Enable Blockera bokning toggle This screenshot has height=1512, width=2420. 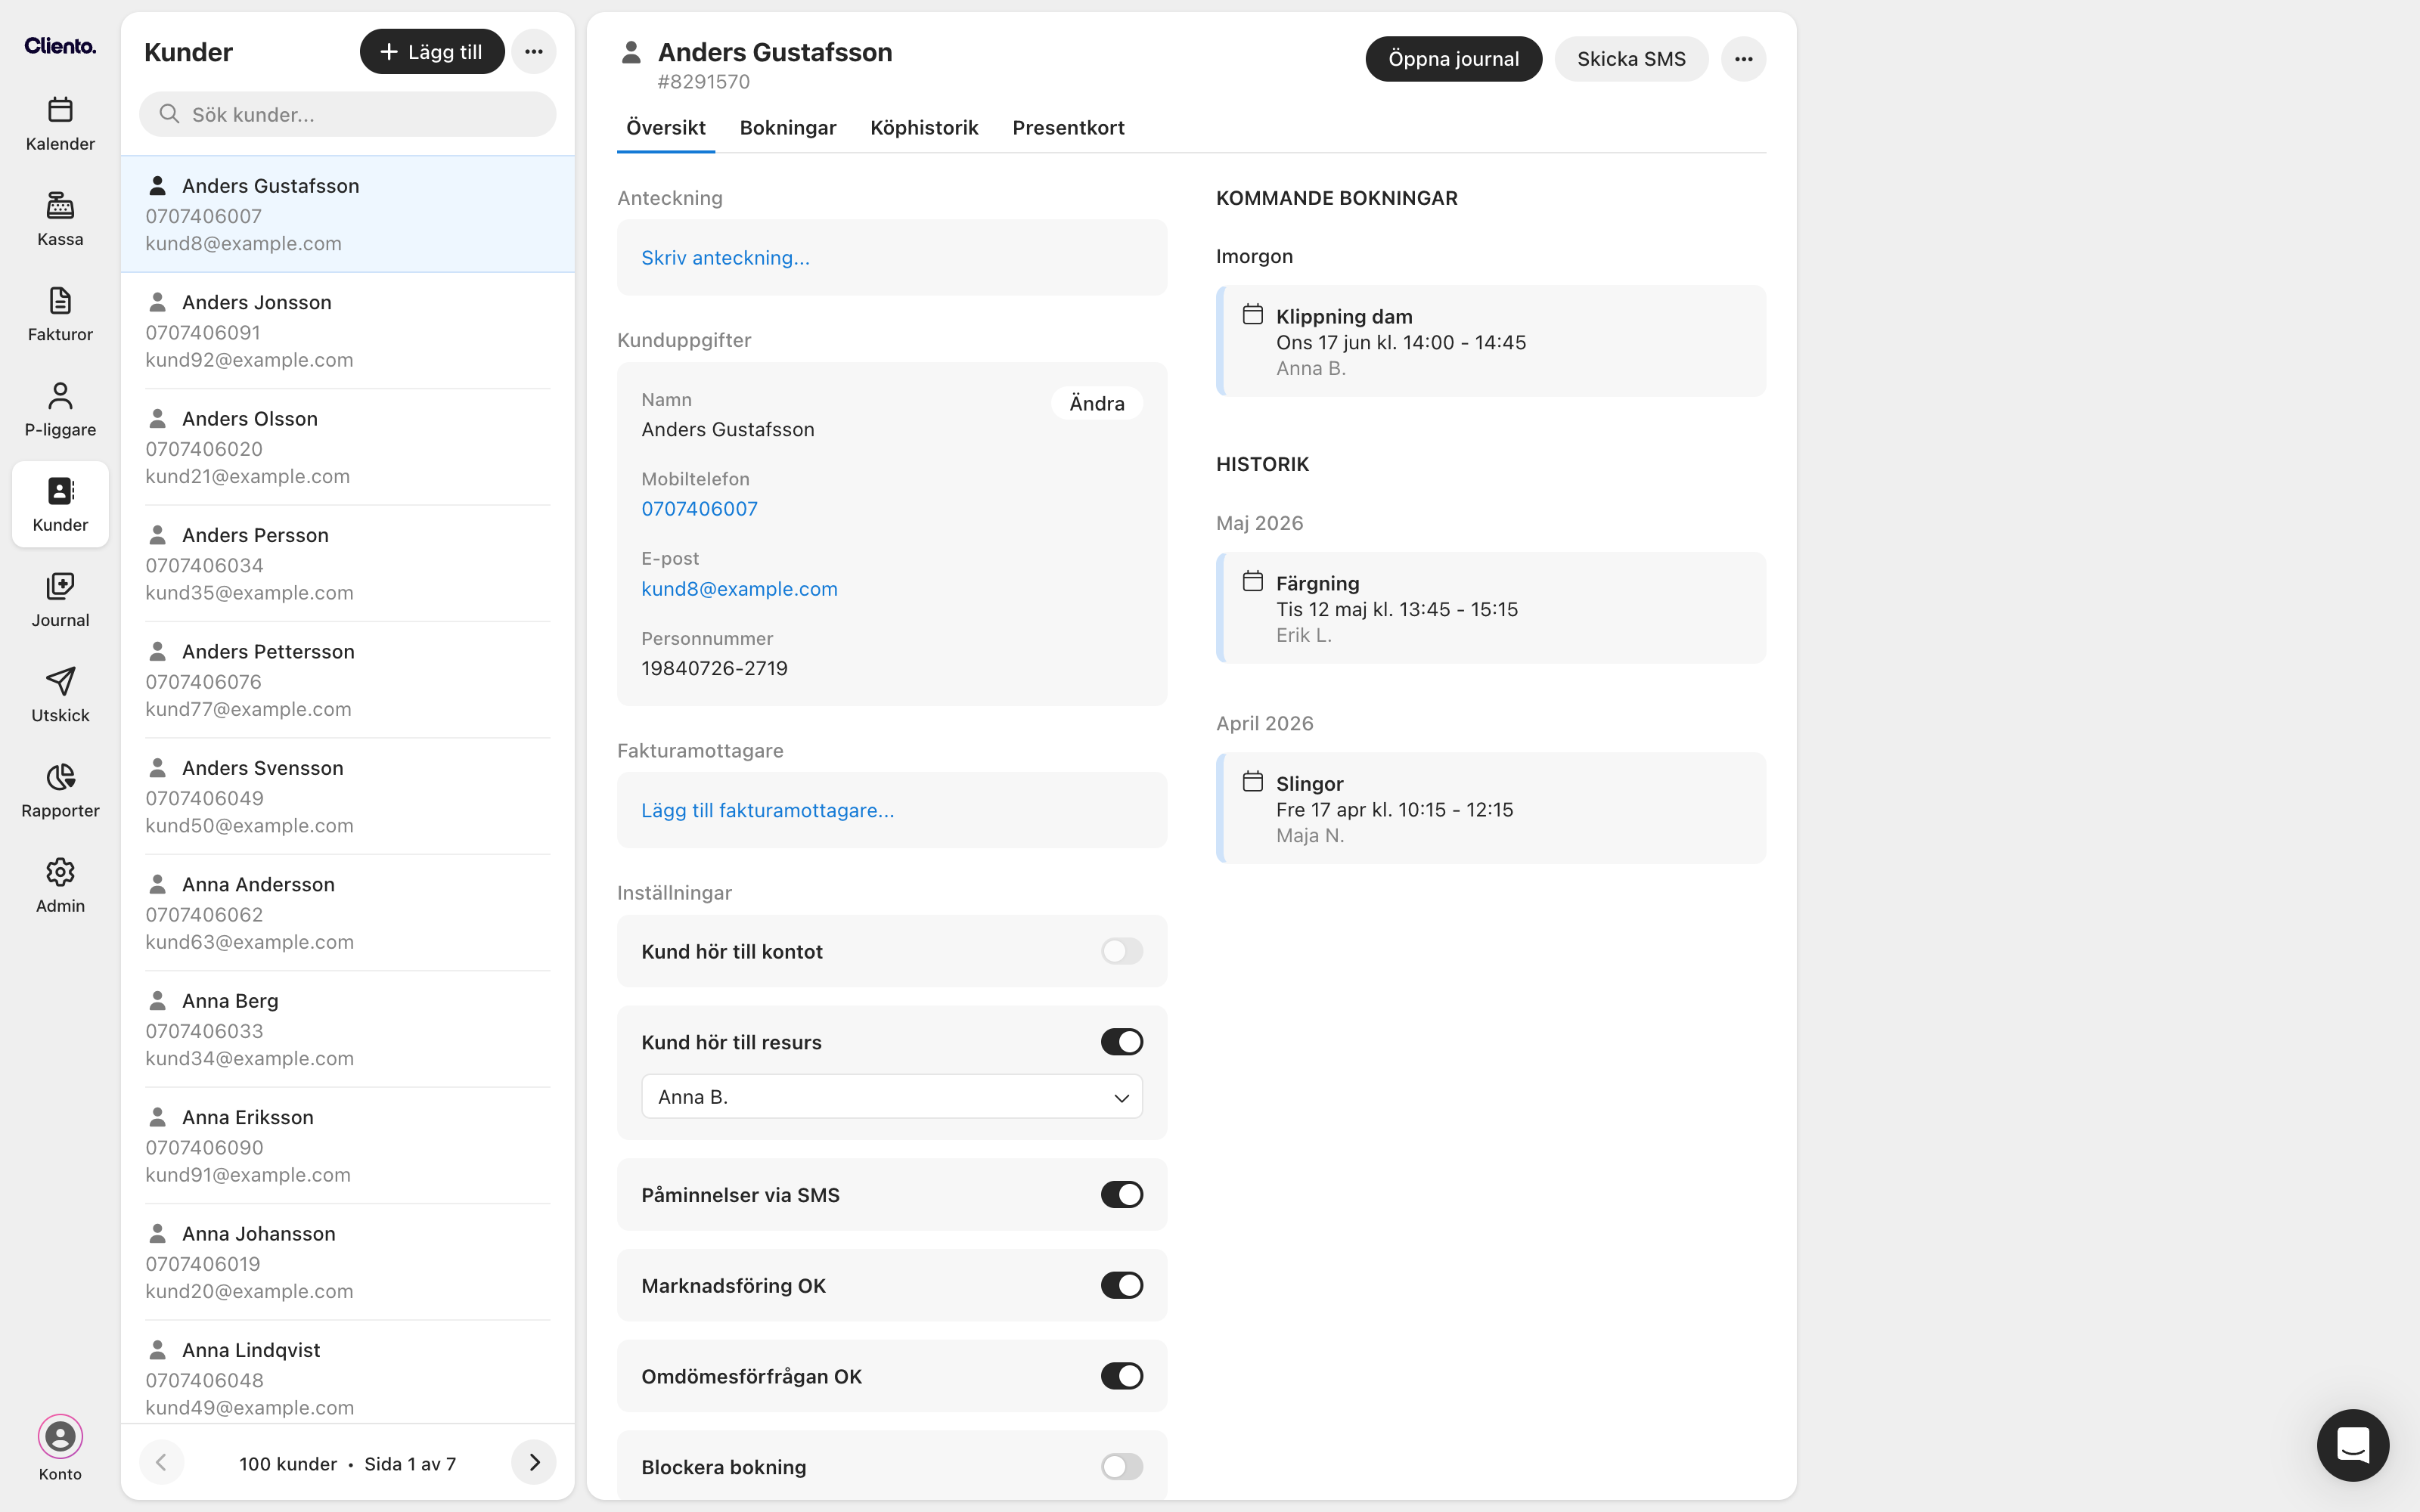(x=1121, y=1467)
